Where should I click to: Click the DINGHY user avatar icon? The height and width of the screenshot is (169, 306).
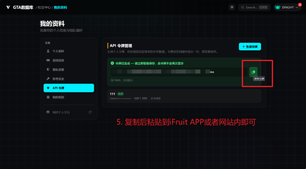pyautogui.click(x=278, y=7)
